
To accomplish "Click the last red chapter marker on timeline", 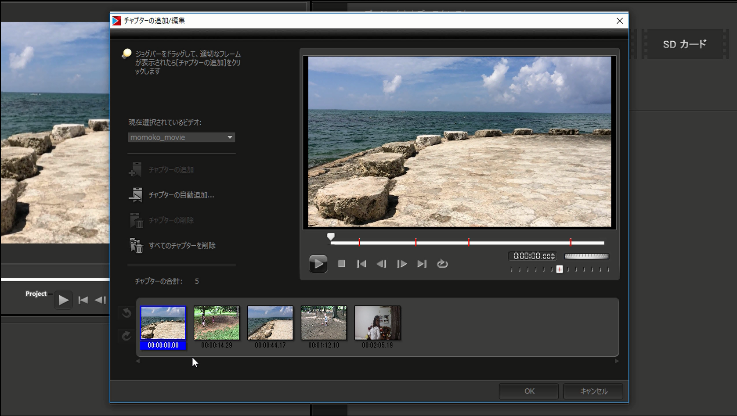I will 571,242.
